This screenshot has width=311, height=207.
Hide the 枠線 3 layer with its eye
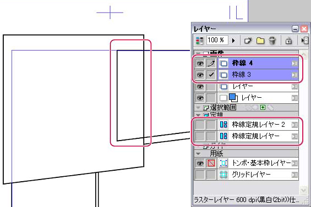(200, 75)
